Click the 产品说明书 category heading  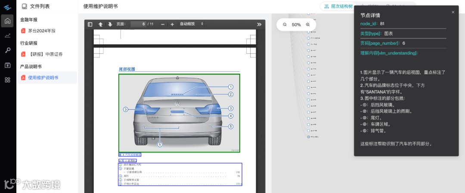click(x=31, y=66)
